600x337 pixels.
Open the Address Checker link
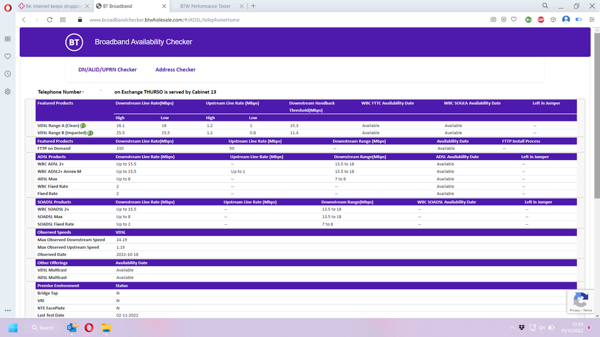click(x=175, y=70)
